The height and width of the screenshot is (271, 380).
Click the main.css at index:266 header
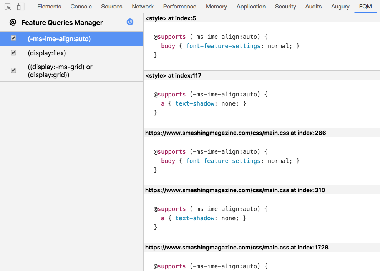pyautogui.click(x=262, y=133)
